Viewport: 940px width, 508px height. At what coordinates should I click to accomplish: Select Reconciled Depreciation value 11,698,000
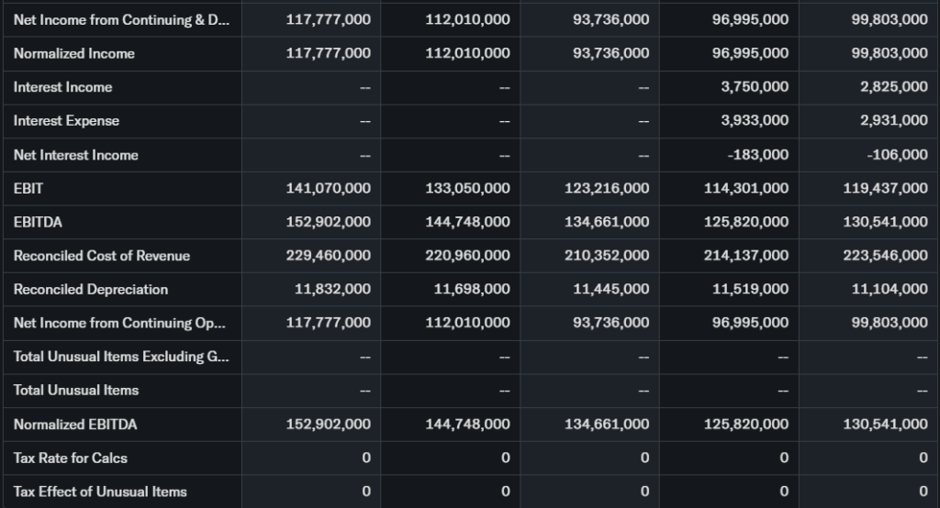tap(472, 290)
